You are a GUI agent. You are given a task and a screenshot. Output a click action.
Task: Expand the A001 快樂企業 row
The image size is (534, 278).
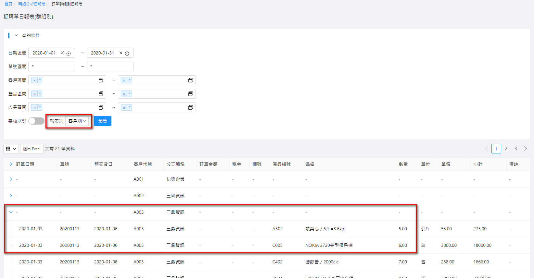(x=11, y=179)
